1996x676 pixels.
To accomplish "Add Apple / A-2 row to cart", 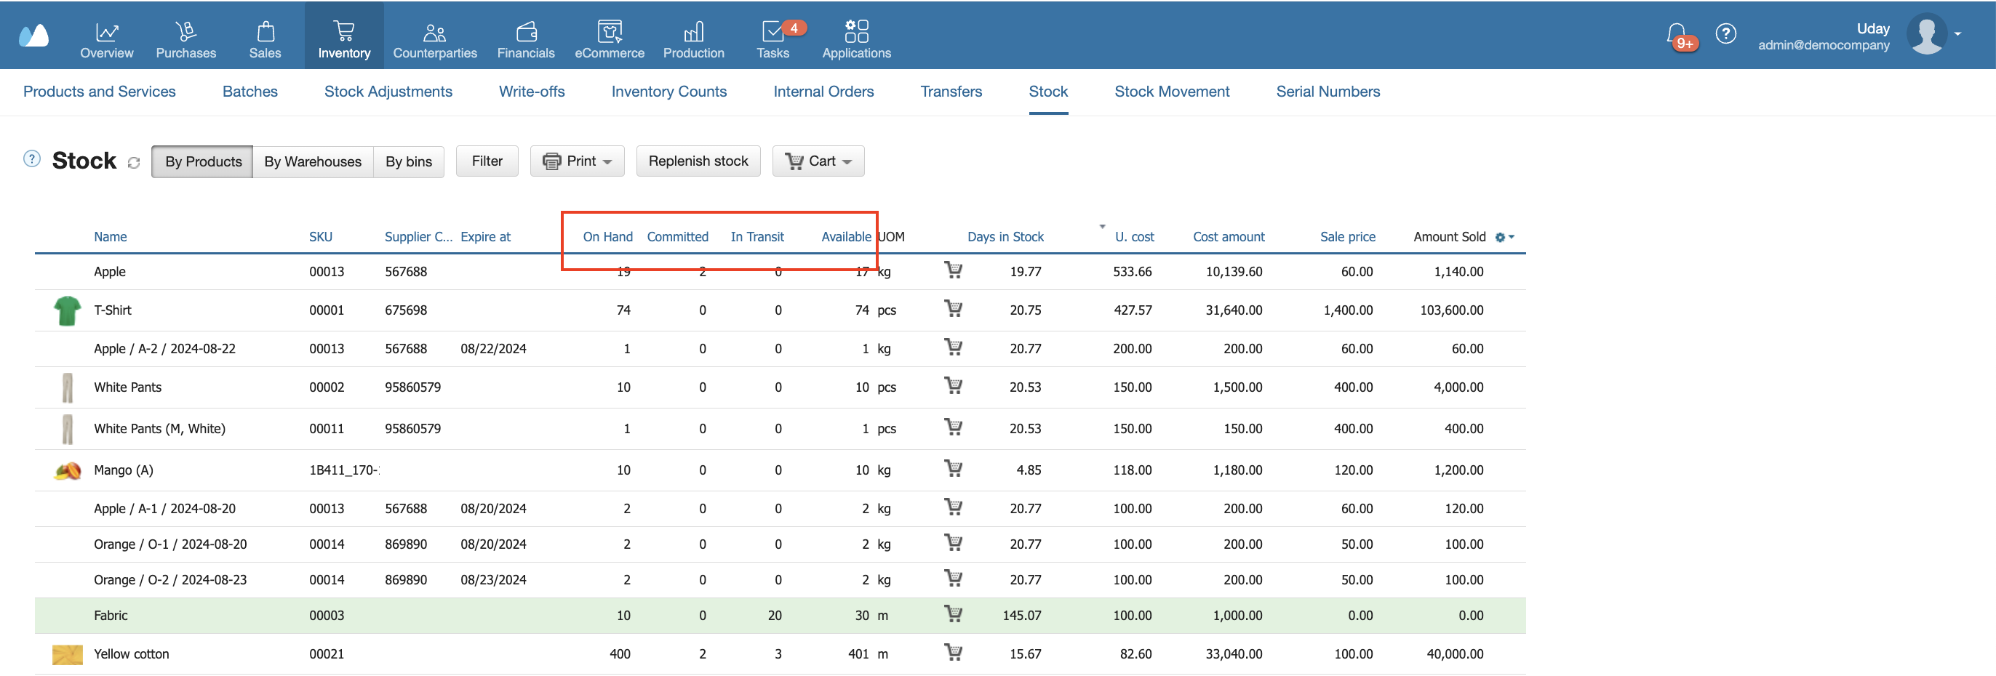I will (x=953, y=347).
